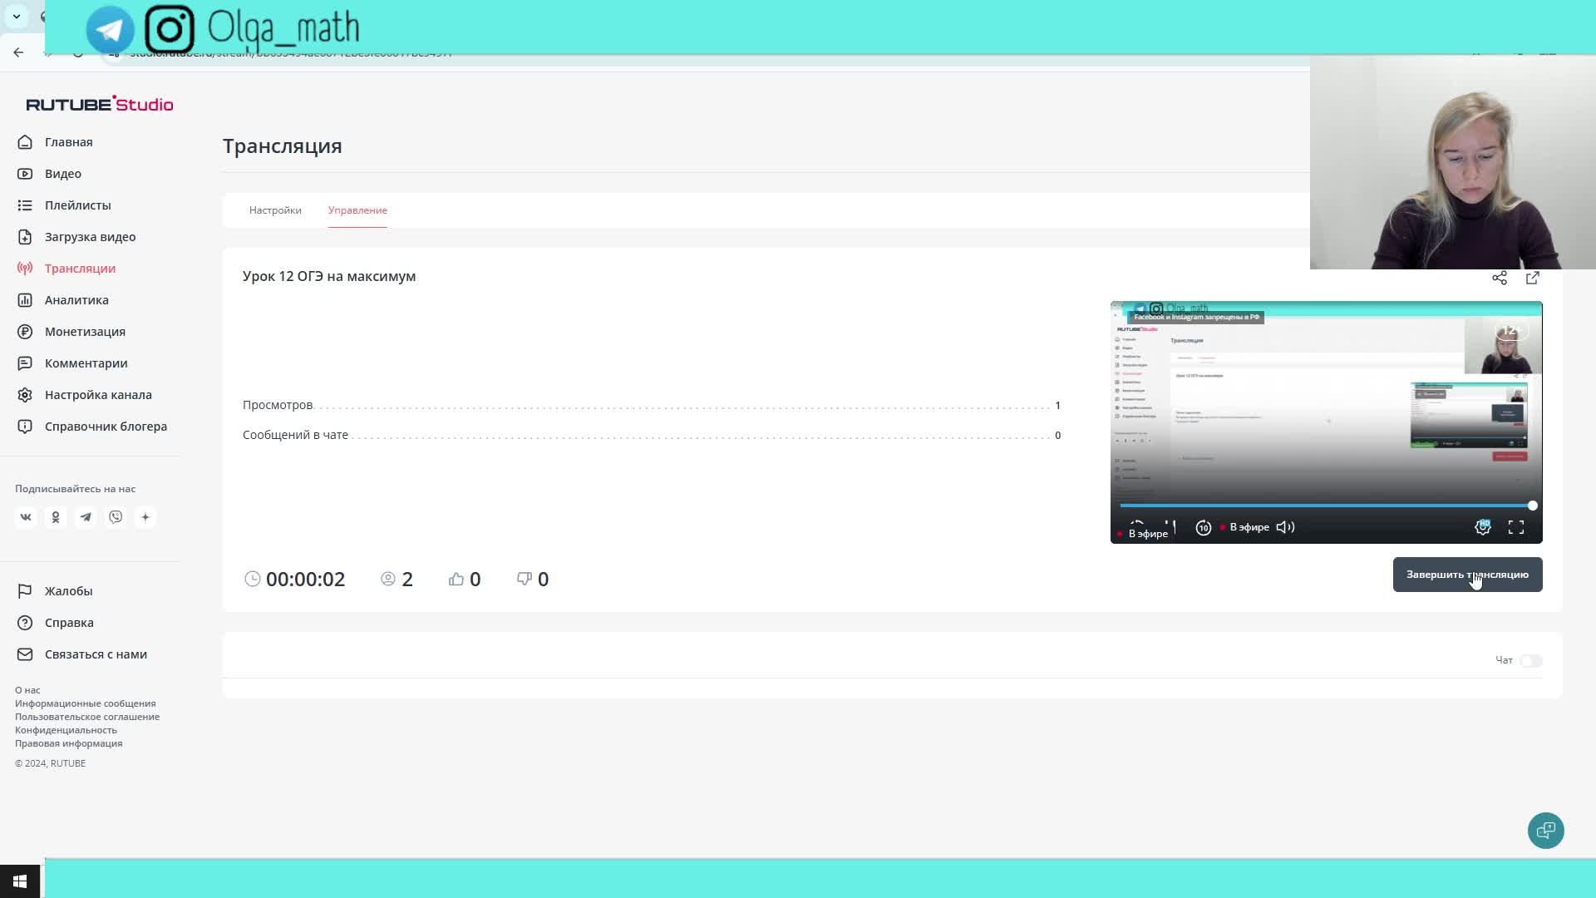Click the Сообщений в чате row

[652, 435]
